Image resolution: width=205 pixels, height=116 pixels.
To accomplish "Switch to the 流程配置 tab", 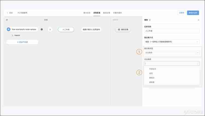I will [x=97, y=13].
